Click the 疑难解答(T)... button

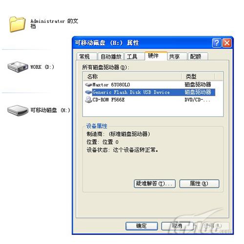pyautogui.click(x=155, y=184)
